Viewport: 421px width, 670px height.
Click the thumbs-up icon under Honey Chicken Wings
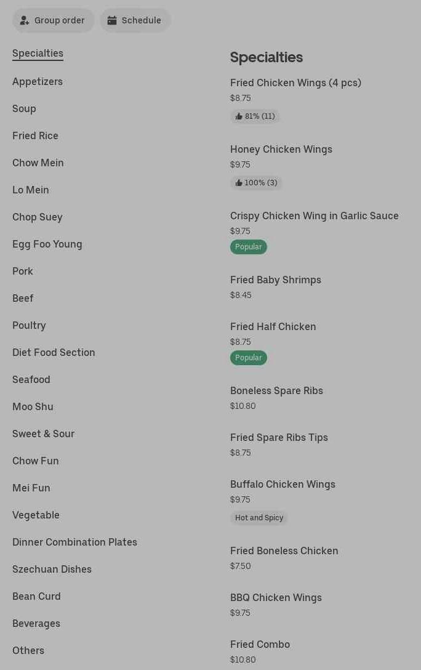pos(239,183)
